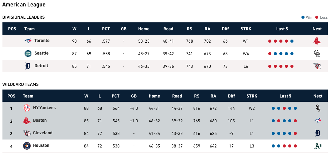Open Houston's next opponent Athletics icon
Viewport: 330px width, 153px height.
click(318, 146)
